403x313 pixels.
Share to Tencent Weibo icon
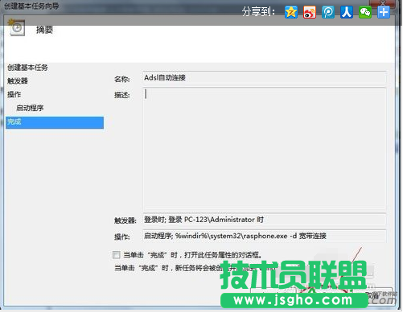[328, 12]
